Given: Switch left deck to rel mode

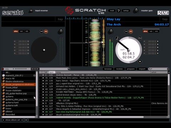Looking at the screenshot, I should click(21, 31).
